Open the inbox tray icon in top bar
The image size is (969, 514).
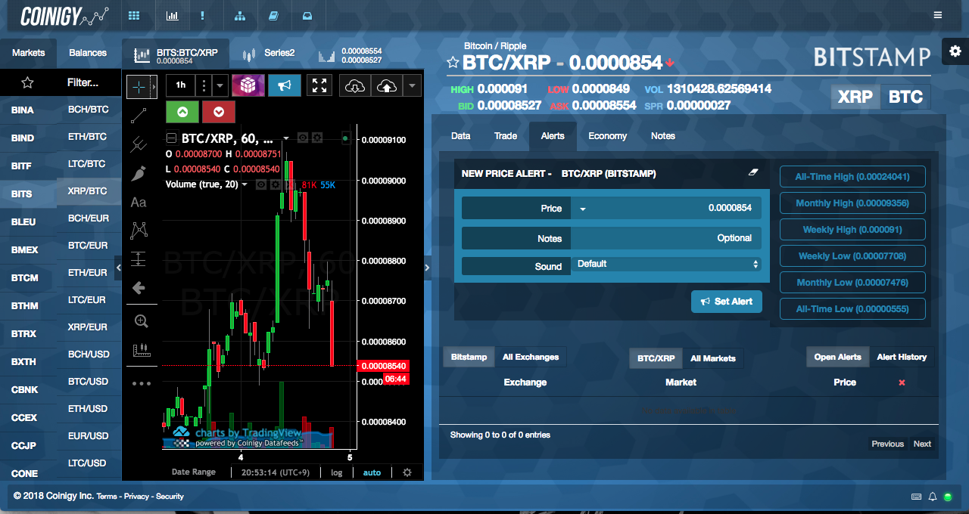coord(307,15)
